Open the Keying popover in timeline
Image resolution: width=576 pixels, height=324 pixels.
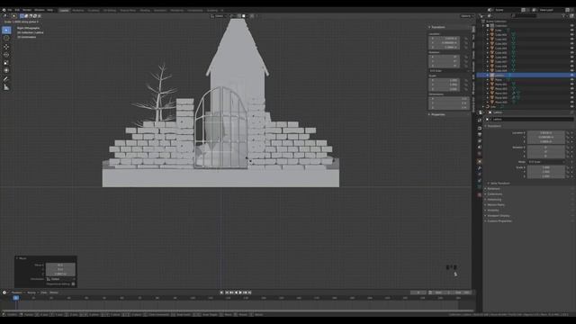coord(32,292)
